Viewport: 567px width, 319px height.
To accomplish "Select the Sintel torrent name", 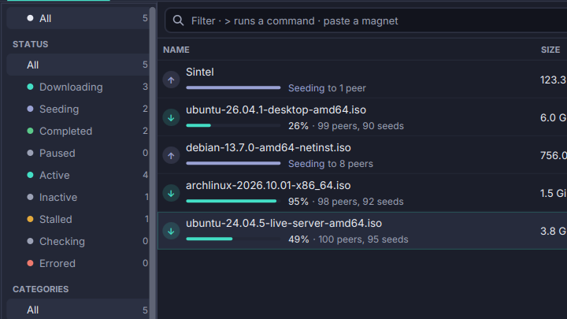I will tap(199, 72).
